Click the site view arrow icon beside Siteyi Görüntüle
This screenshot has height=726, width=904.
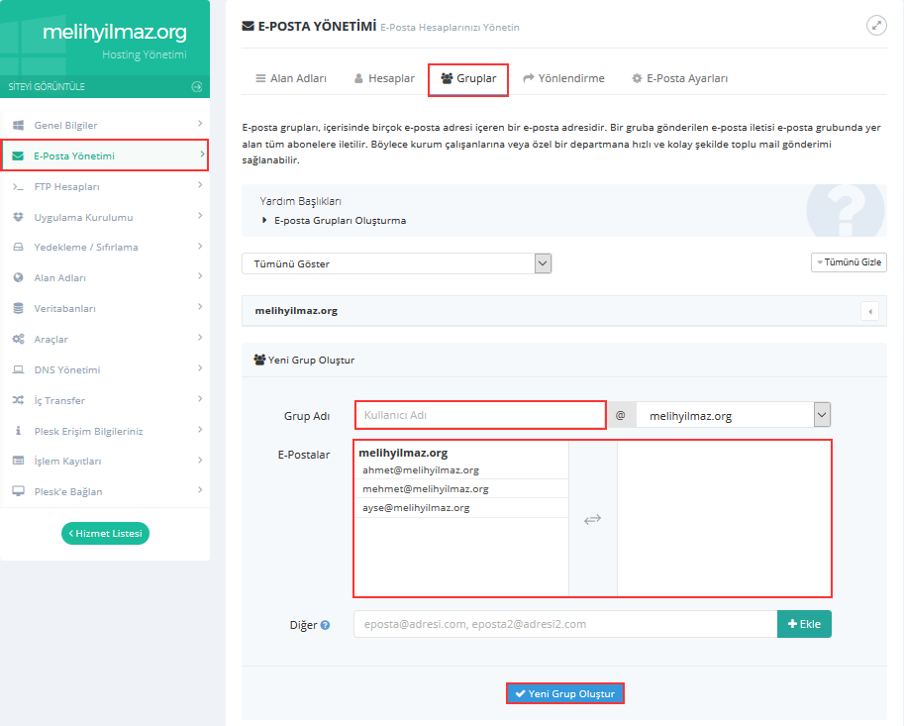click(x=196, y=87)
